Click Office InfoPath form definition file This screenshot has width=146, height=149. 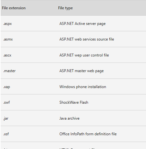[x=88, y=134]
